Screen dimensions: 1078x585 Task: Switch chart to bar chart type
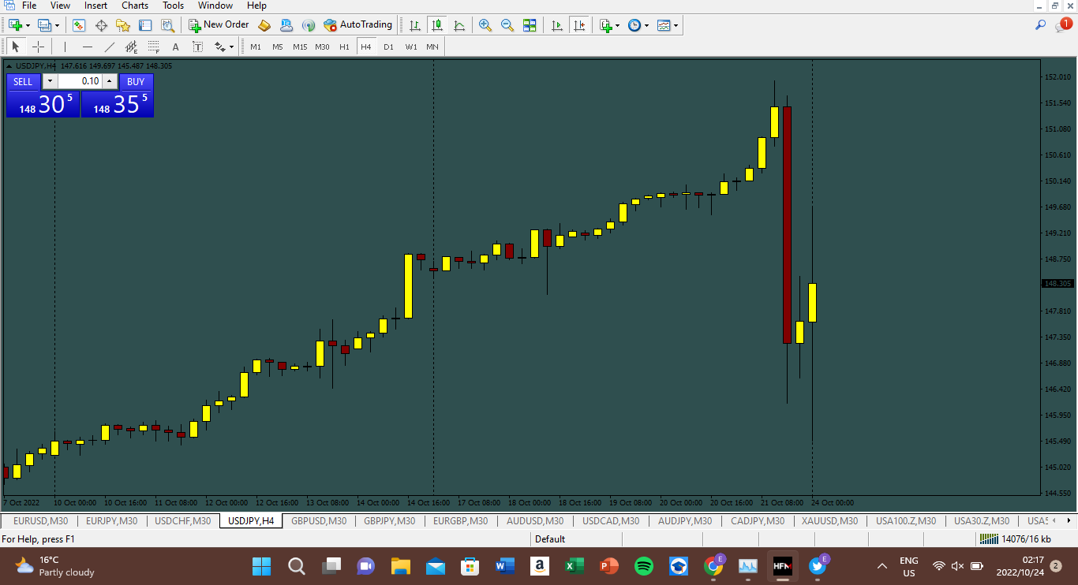(415, 25)
